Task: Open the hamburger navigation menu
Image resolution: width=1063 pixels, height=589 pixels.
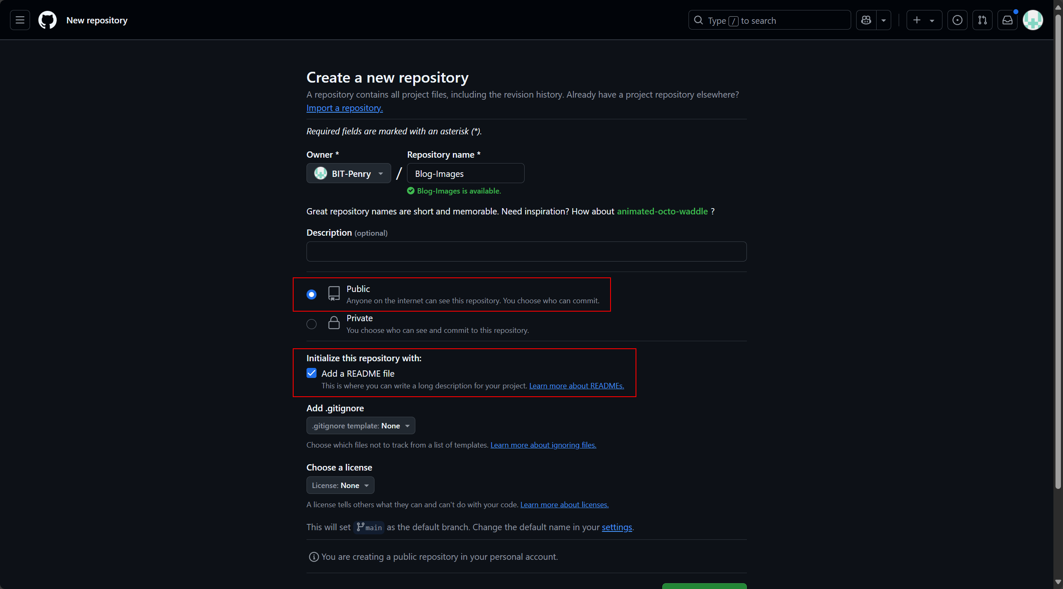Action: click(20, 20)
